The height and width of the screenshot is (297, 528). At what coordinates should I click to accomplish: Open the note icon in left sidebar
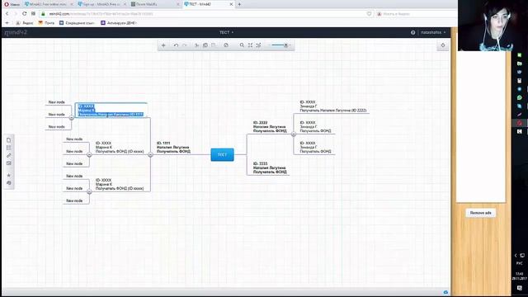click(x=9, y=140)
